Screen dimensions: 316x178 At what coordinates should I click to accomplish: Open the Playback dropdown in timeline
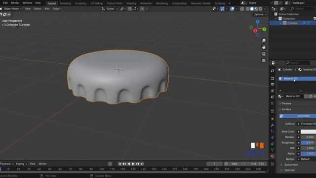point(6,164)
